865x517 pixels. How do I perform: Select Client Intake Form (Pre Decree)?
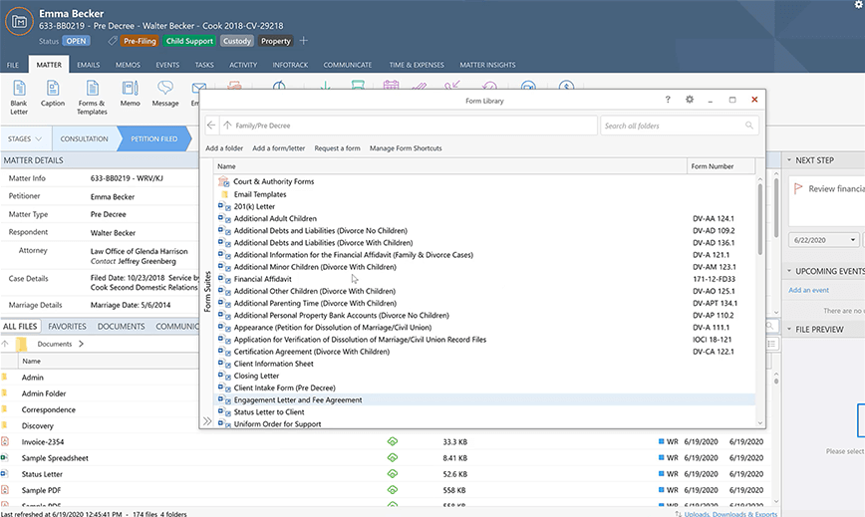285,388
